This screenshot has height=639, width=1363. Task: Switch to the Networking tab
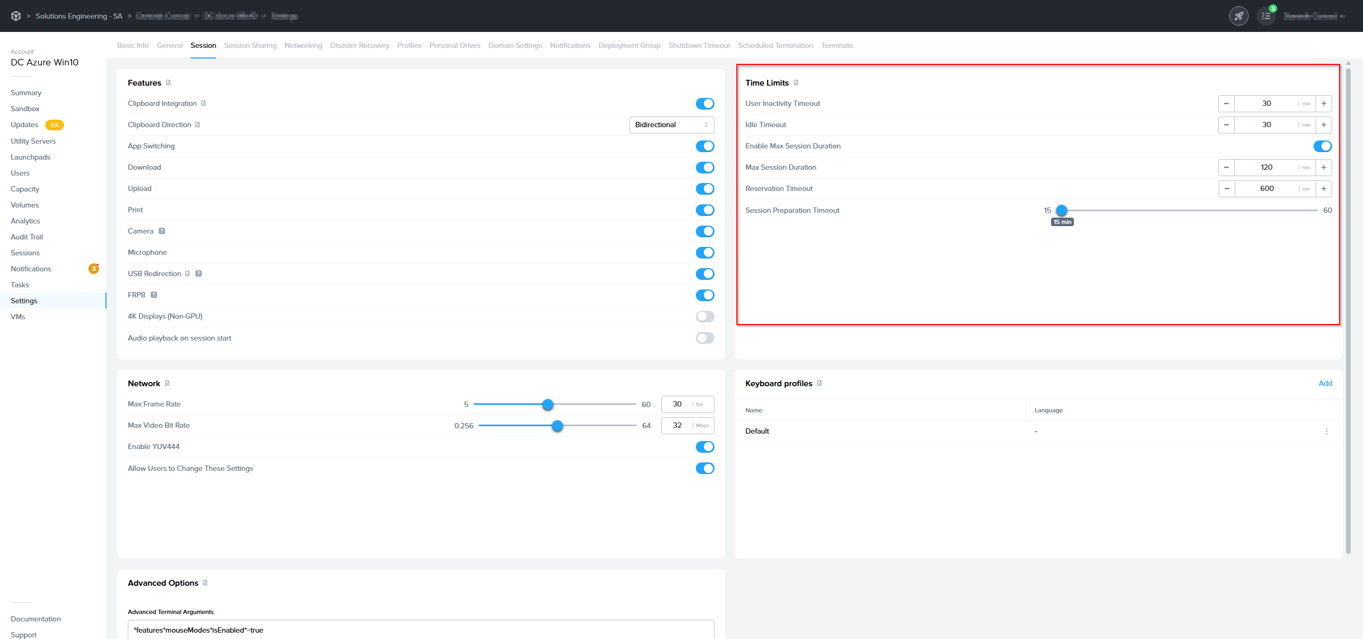pos(303,45)
